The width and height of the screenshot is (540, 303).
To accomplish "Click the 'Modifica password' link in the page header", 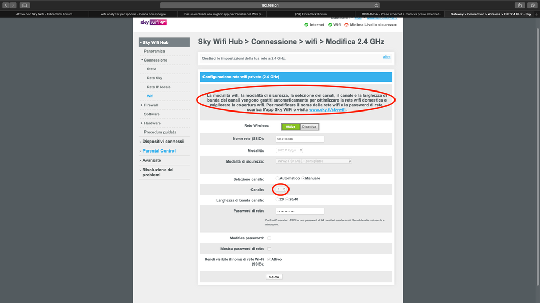I will (382, 18).
